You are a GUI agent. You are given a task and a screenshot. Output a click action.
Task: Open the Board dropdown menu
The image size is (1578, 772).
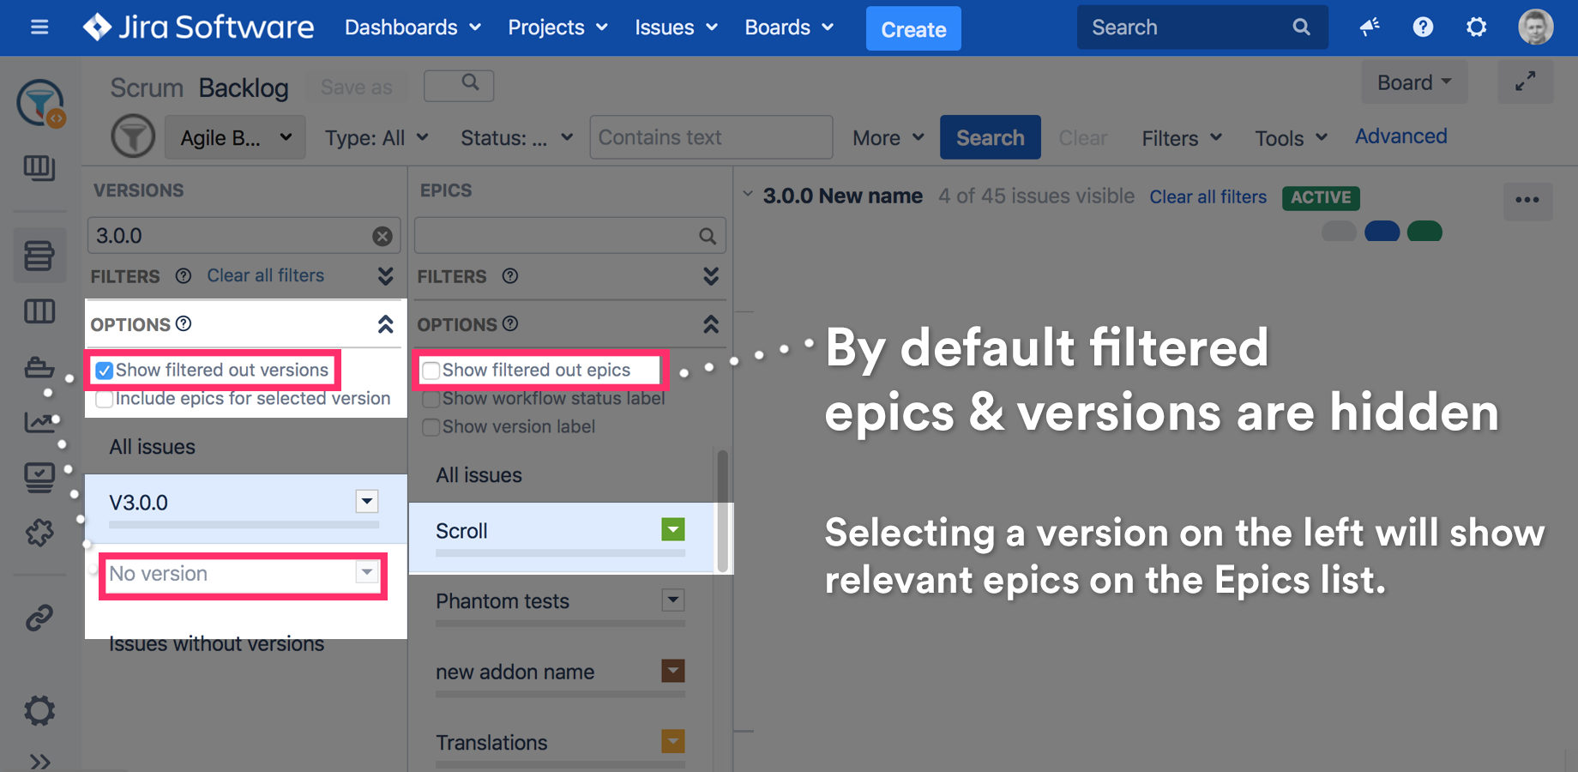coord(1413,81)
